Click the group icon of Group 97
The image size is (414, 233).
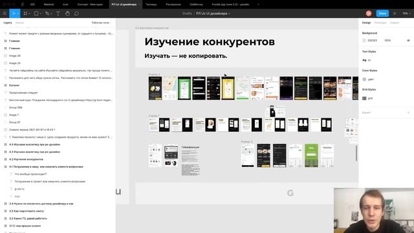[x=5, y=122]
